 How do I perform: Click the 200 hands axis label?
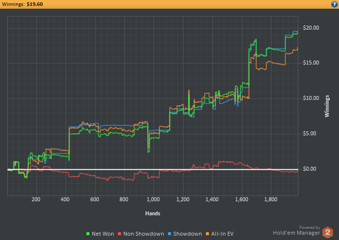(x=36, y=199)
